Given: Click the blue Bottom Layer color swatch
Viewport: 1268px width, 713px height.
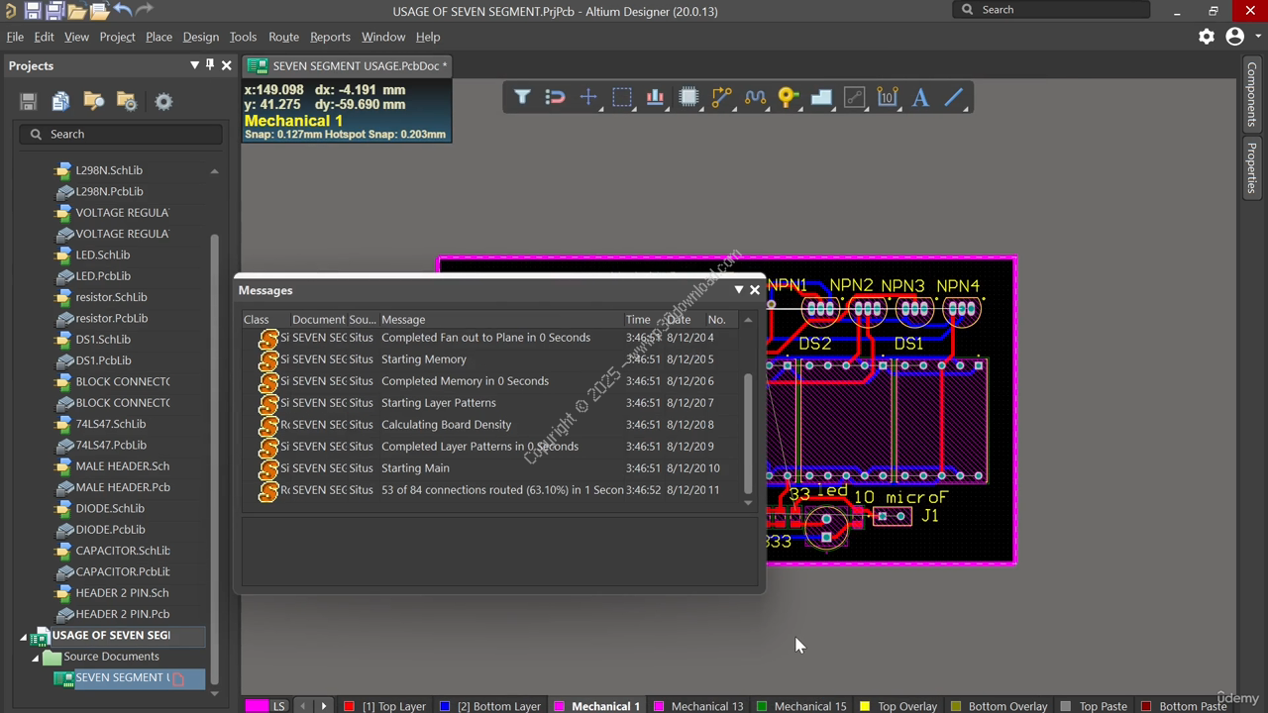Looking at the screenshot, I should coord(445,706).
